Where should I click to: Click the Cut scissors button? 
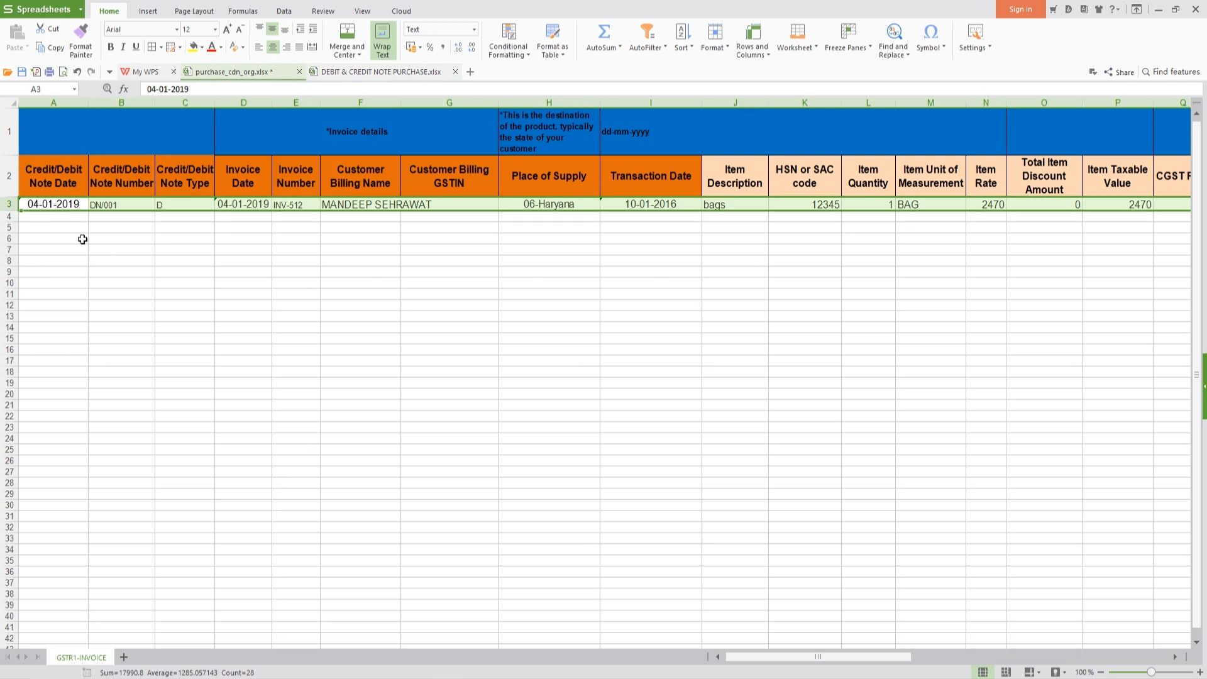[48, 29]
